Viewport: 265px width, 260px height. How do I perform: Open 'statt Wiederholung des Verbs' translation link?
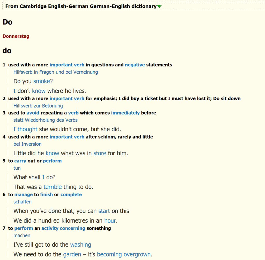pyautogui.click(x=46, y=120)
